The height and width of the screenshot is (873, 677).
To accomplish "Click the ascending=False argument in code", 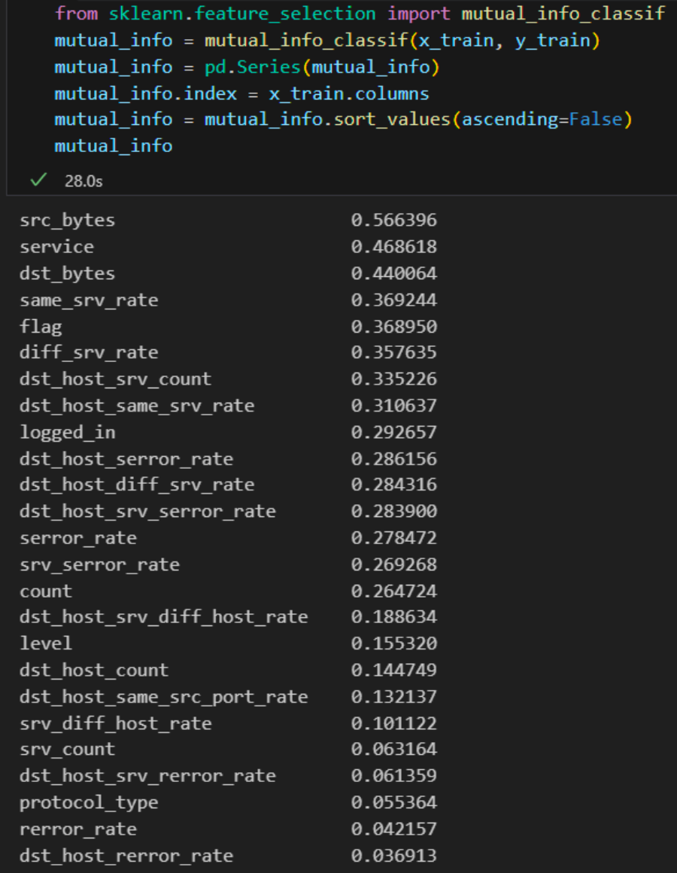I will [x=542, y=120].
